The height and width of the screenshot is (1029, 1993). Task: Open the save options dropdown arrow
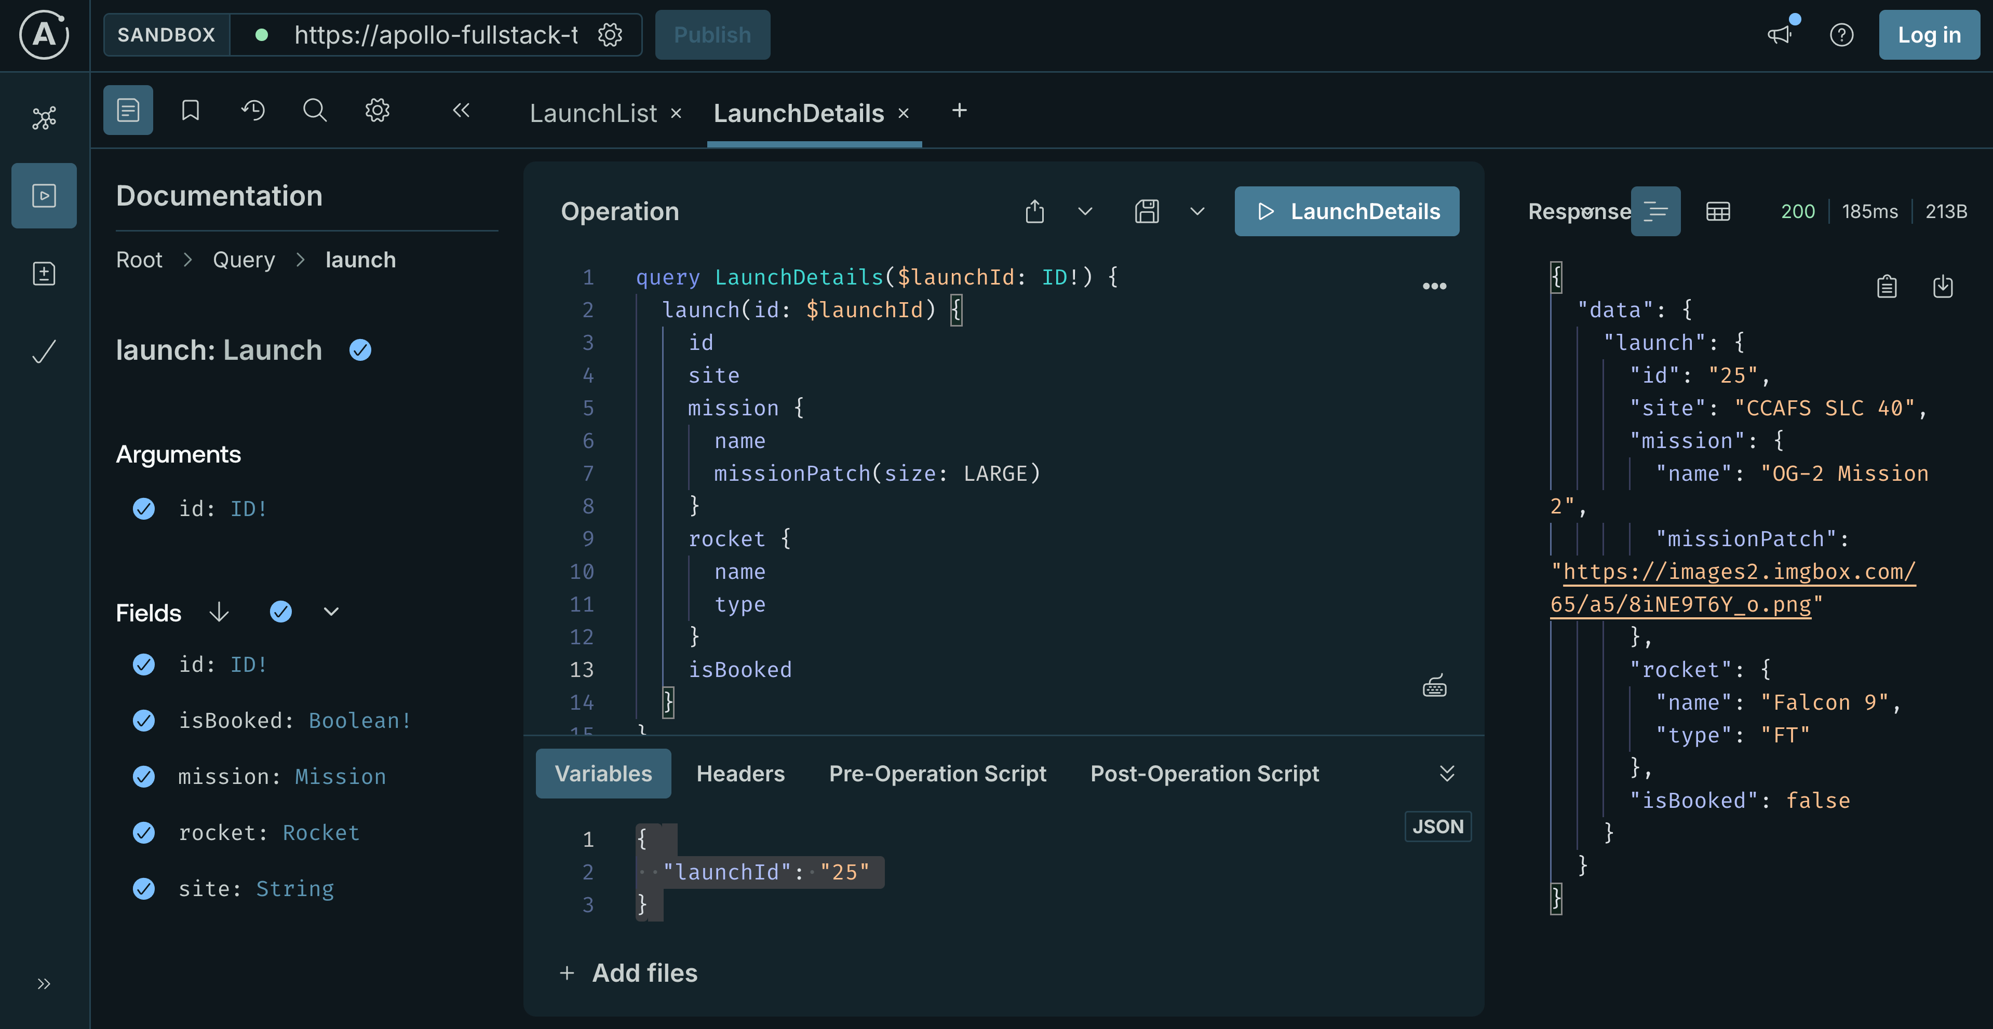pos(1197,211)
